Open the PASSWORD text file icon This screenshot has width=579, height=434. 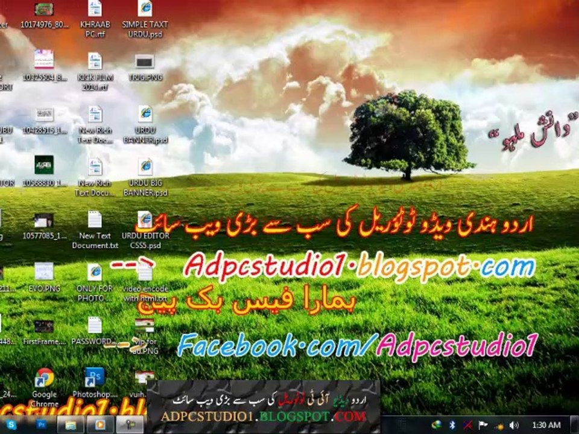pyautogui.click(x=95, y=325)
